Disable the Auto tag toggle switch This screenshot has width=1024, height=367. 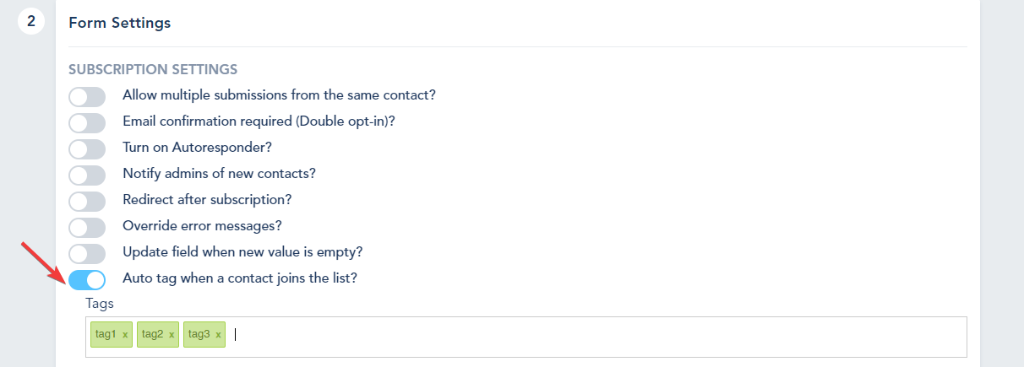coord(87,279)
